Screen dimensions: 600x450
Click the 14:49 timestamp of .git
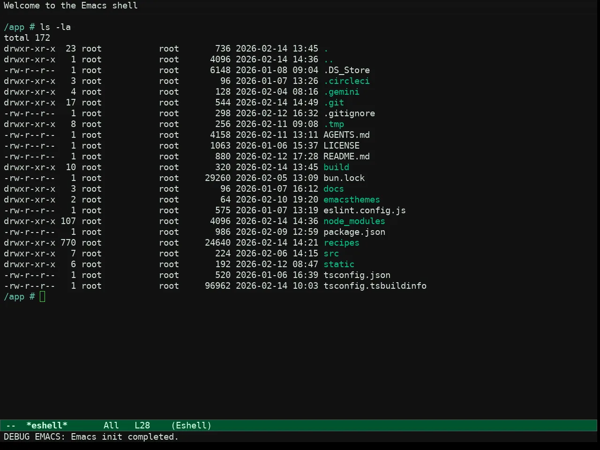[305, 103]
